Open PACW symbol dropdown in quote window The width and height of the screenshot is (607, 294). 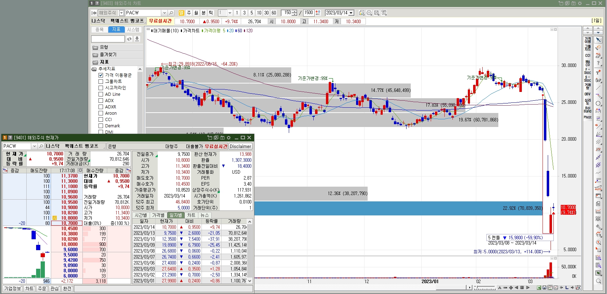coord(34,146)
